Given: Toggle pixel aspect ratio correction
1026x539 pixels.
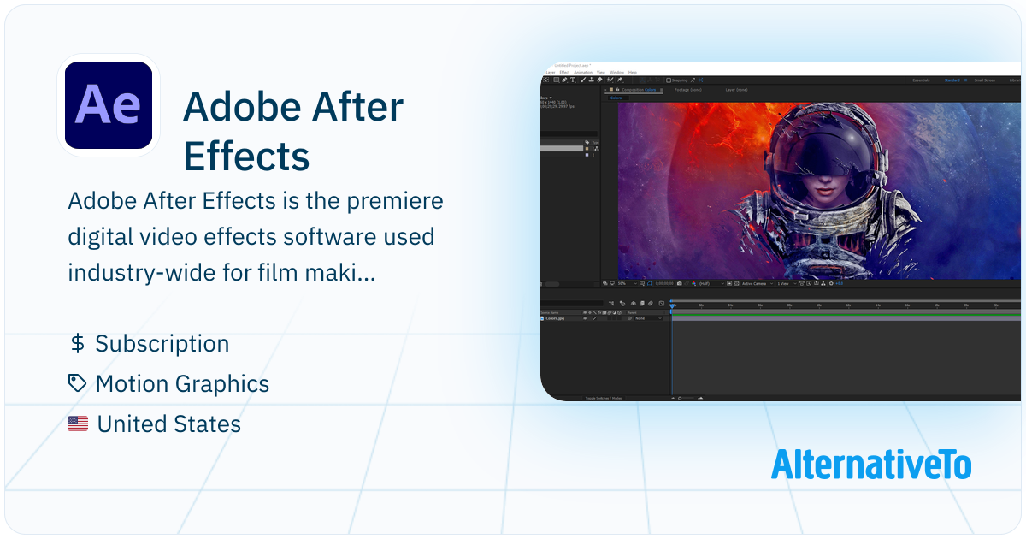Looking at the screenshot, I should pos(801,283).
